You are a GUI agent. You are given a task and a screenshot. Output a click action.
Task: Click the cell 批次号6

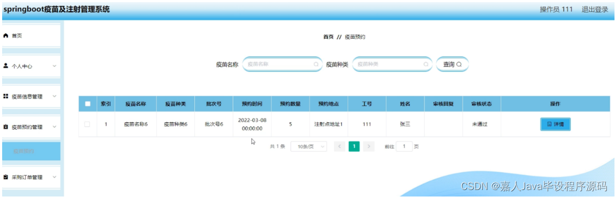click(x=214, y=124)
